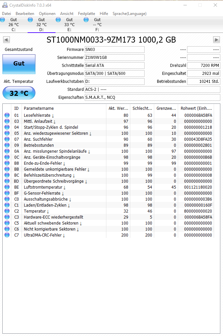Click raw value 00000000160F
This screenshot has height=336, width=223.
pos(198,205)
